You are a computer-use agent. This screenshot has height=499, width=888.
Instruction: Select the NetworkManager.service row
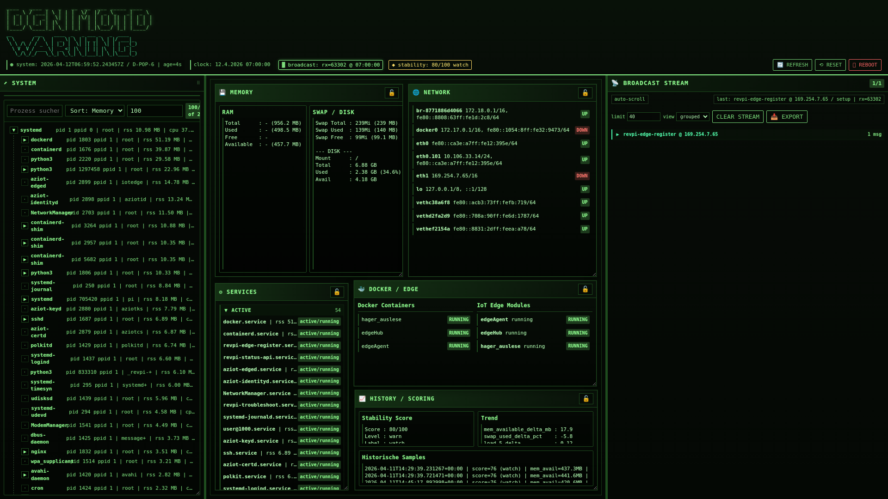282,394
